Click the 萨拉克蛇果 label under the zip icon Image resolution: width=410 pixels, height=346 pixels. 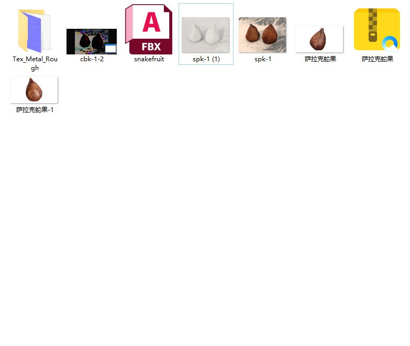[x=378, y=59]
